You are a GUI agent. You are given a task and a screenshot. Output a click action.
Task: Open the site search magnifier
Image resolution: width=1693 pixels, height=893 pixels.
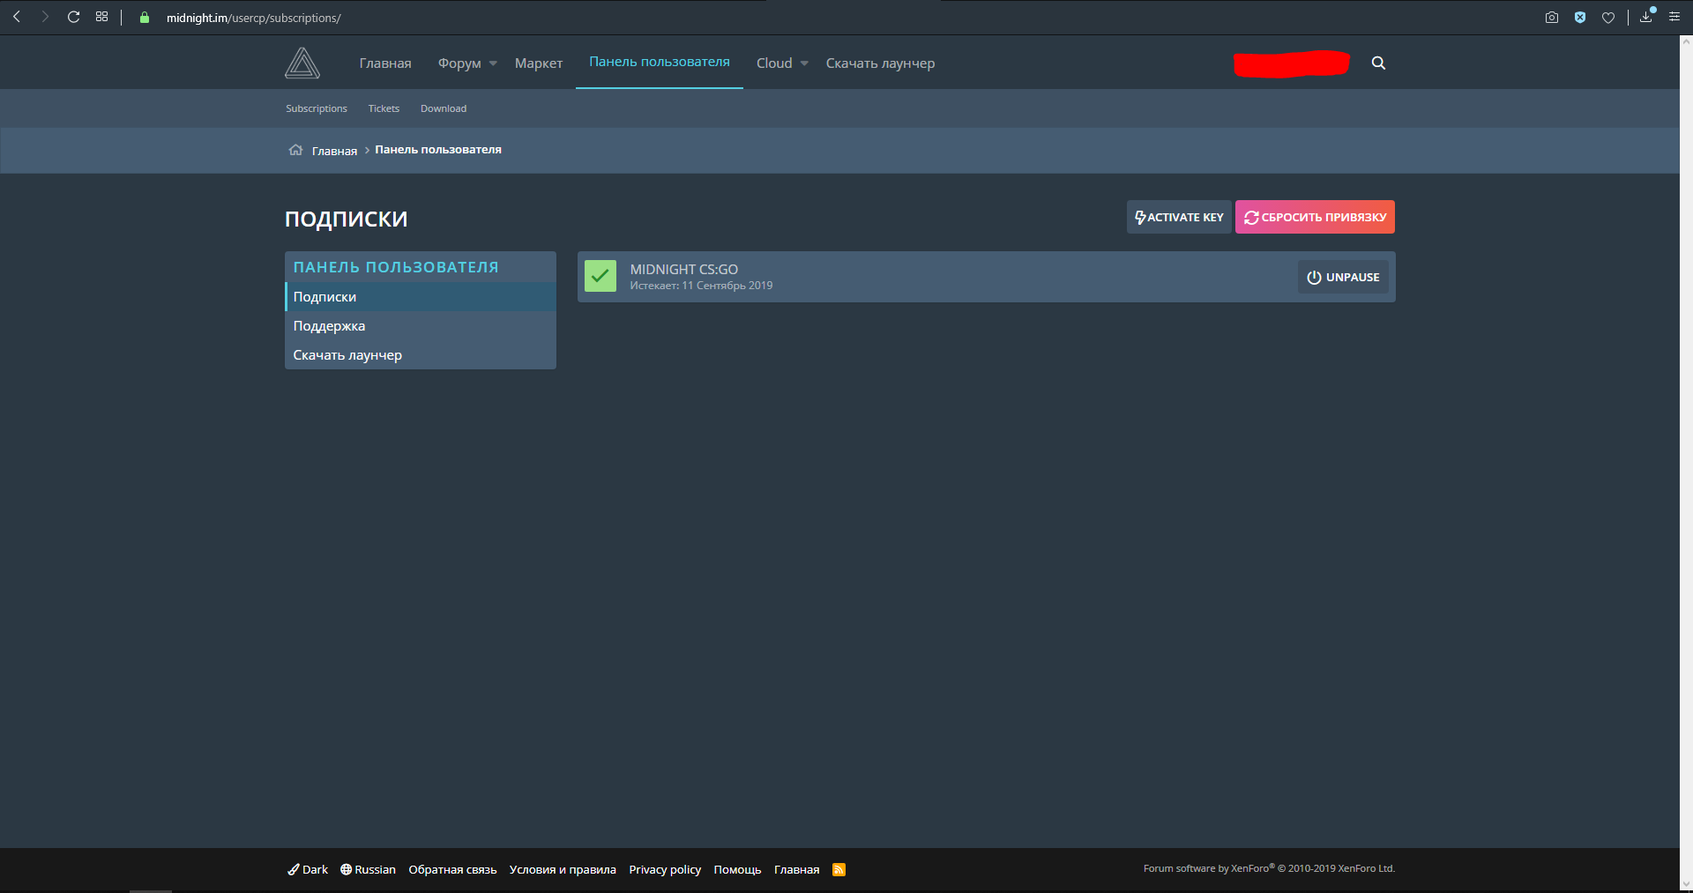tap(1378, 63)
